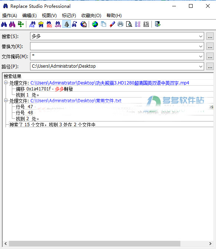Click the ... button beside search field
The width and height of the screenshot is (216, 249).
point(210,36)
